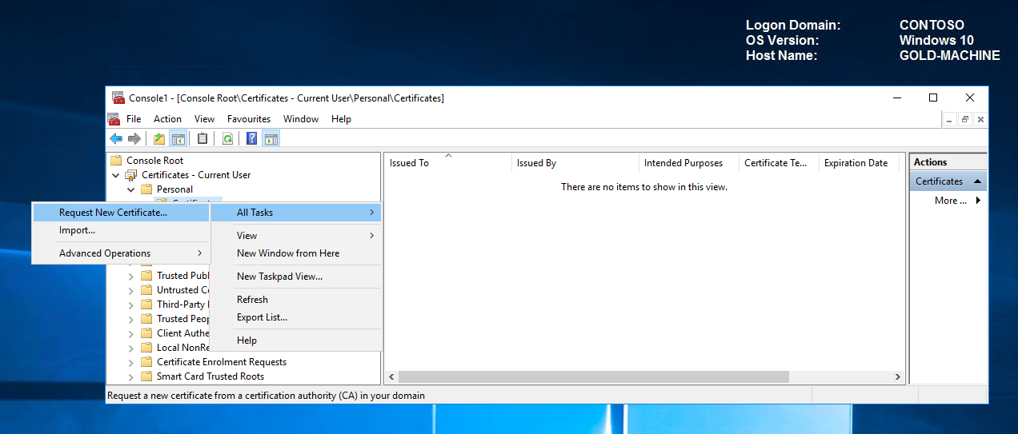
Task: Sort by the Issued To column header
Action: tap(447, 162)
